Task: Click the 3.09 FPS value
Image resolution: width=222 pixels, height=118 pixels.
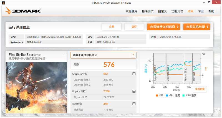Action: point(108,80)
